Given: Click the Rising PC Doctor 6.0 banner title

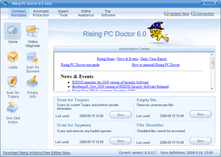Looking at the screenshot, I should click(x=115, y=34).
